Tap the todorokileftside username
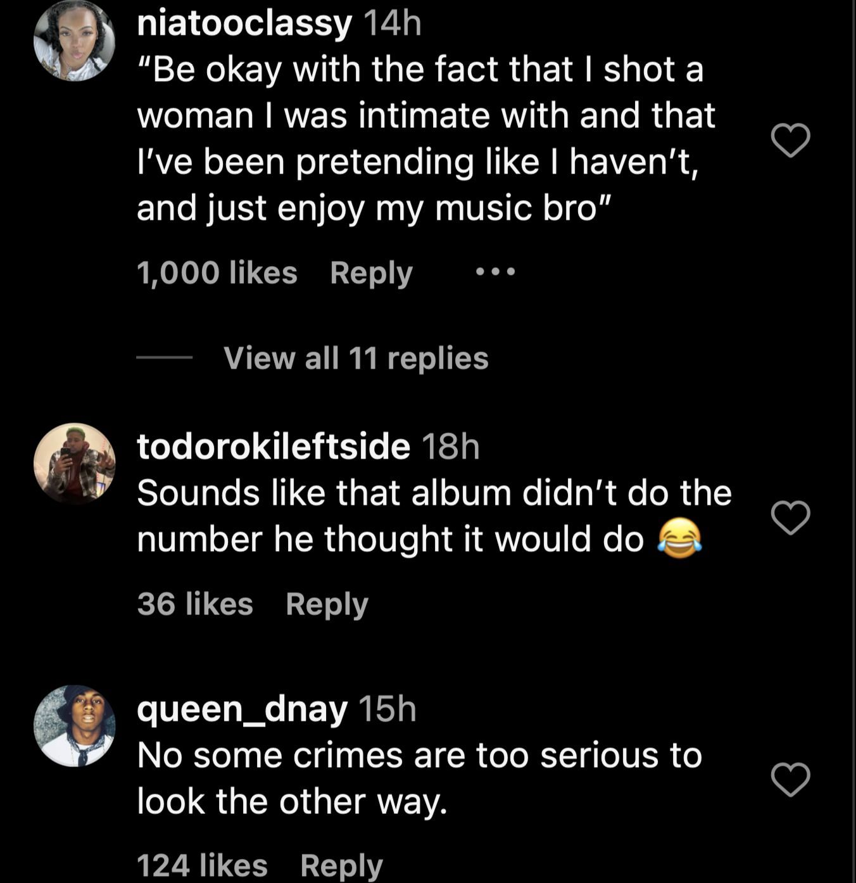The image size is (856, 883). 274,446
